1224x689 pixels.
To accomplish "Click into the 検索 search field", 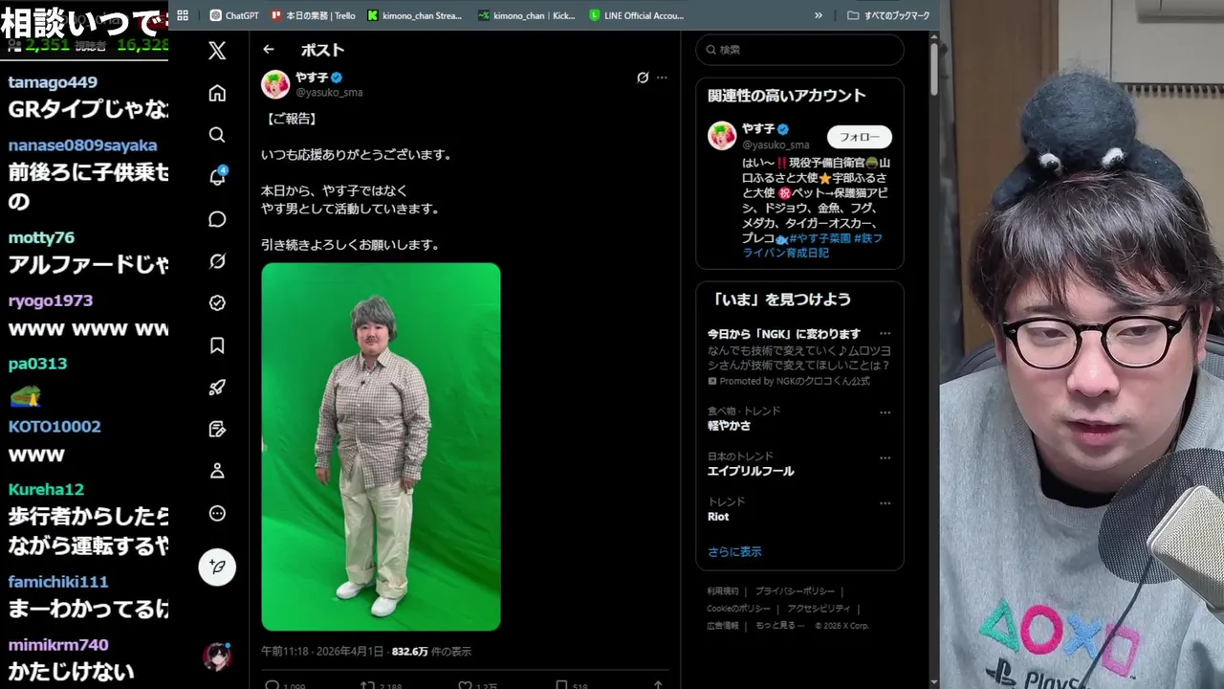I will pyautogui.click(x=799, y=50).
